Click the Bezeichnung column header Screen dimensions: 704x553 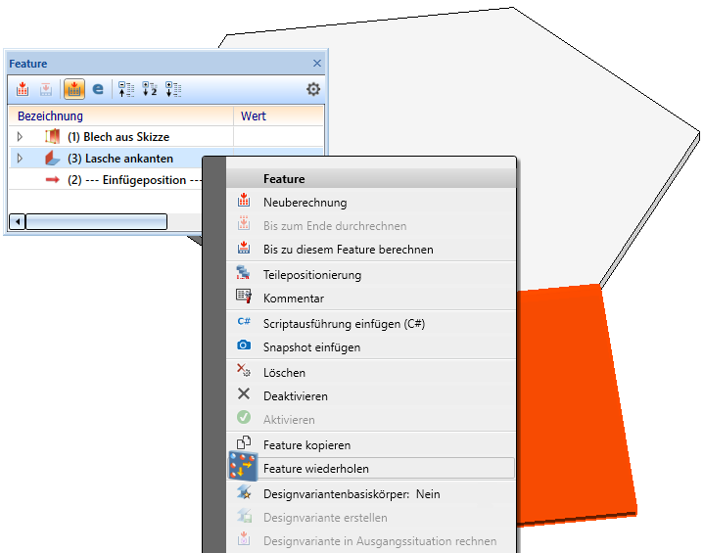tap(120, 115)
